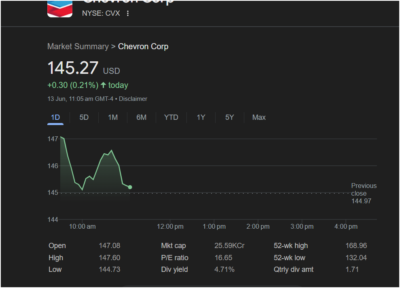View the 1Y chart range

tap(201, 117)
